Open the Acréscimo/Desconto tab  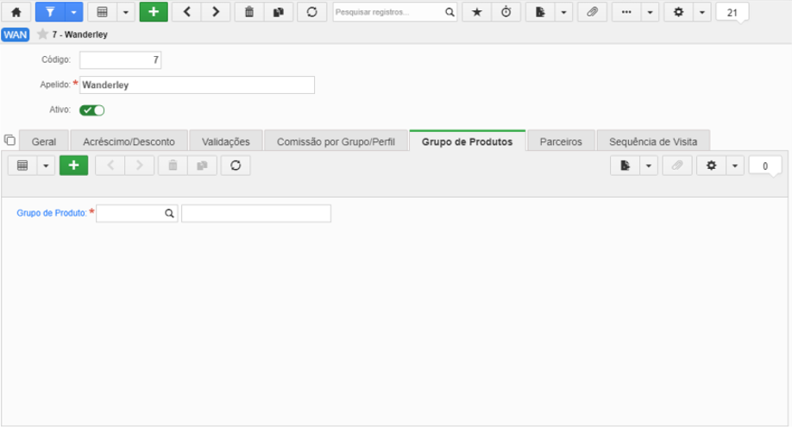[x=129, y=141]
